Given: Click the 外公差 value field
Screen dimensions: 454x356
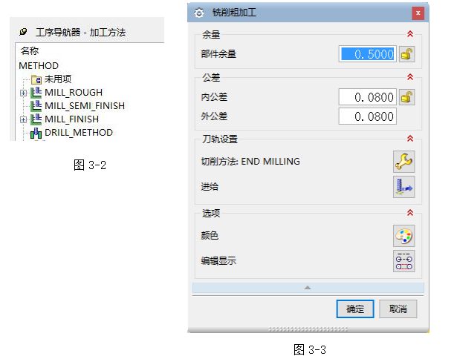Looking at the screenshot, I should click(368, 116).
